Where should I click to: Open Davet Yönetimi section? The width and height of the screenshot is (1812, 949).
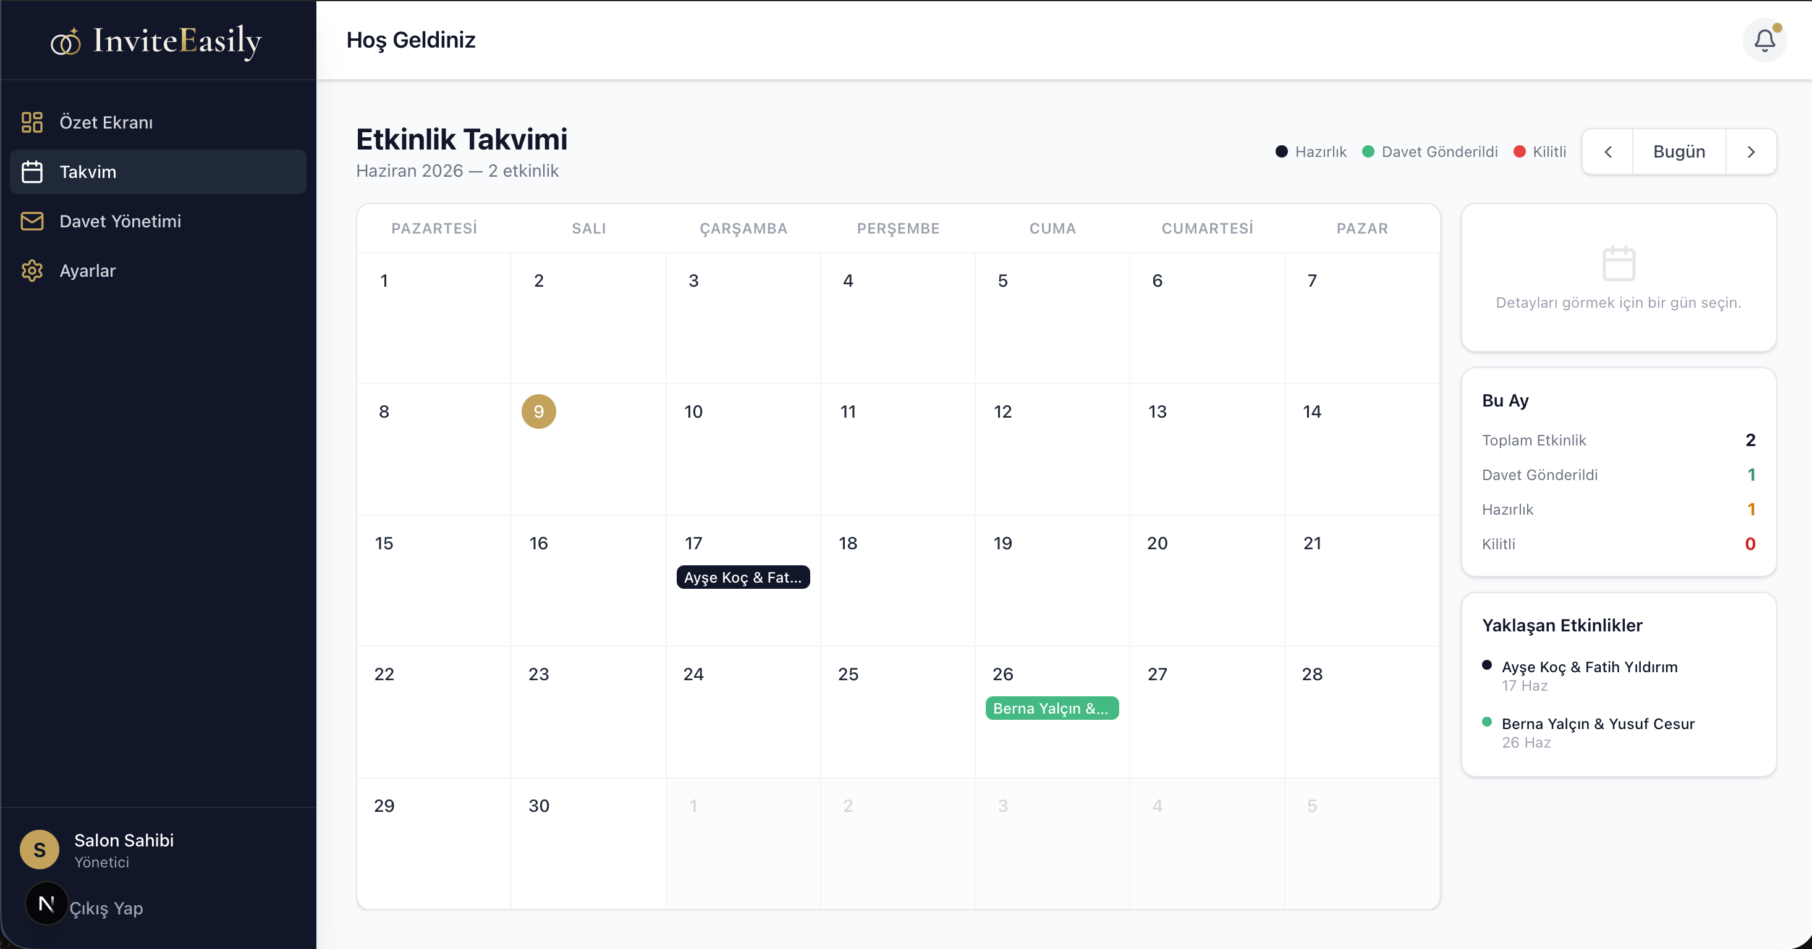[x=158, y=221]
